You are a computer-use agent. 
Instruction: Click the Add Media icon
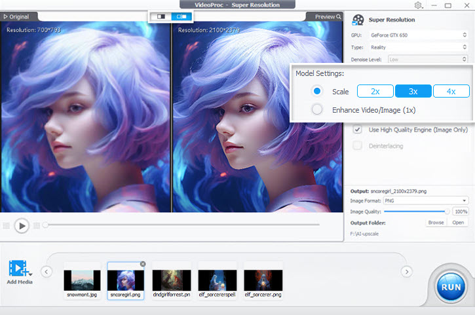coord(20,269)
